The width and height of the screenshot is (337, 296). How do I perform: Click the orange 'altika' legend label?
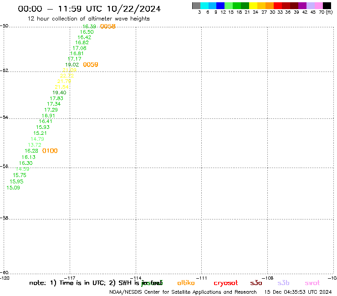(x=186, y=283)
